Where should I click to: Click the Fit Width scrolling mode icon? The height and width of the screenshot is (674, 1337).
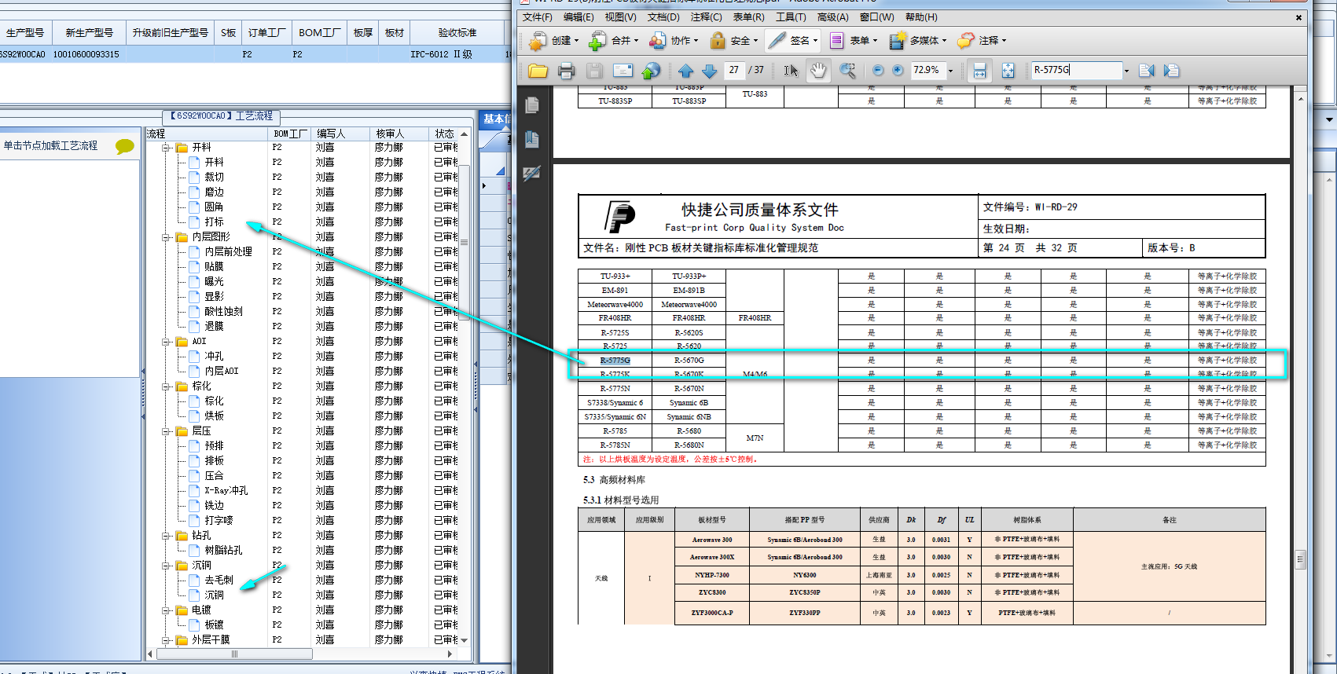click(x=979, y=71)
